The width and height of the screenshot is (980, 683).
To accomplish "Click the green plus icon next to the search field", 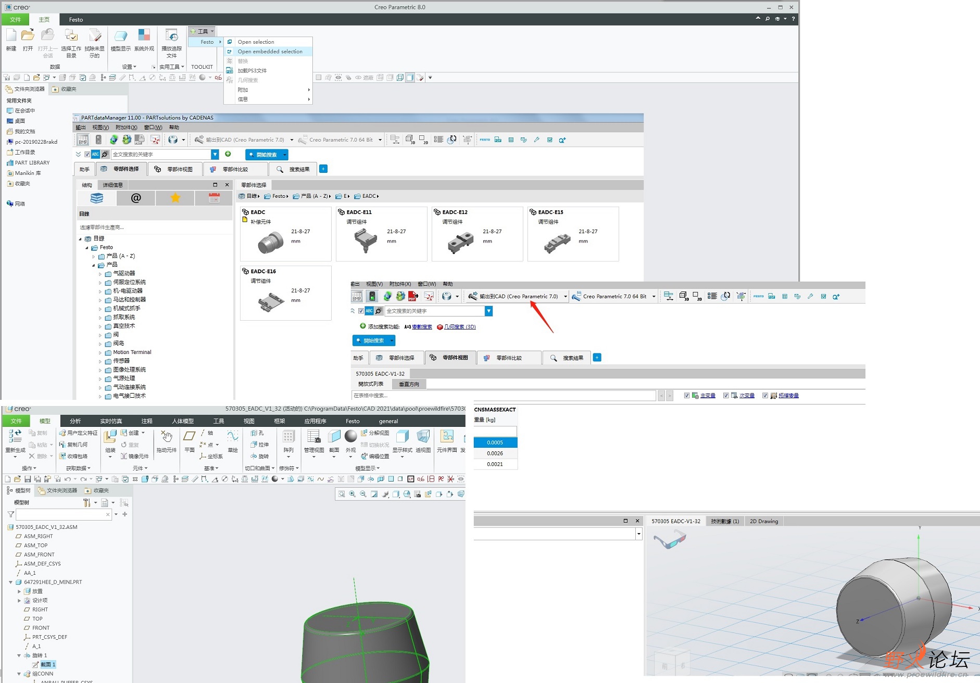I will click(228, 154).
